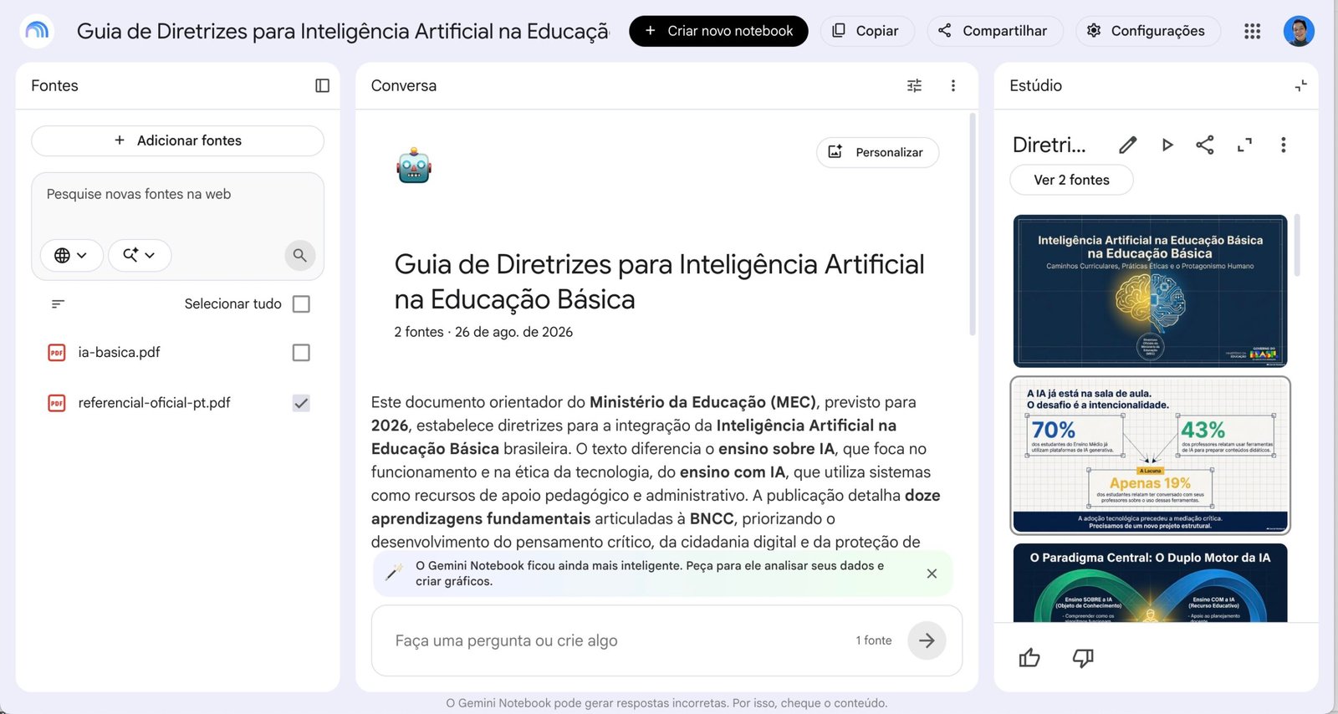Edit the presentation title with pencil icon
The image size is (1338, 714).
click(1127, 145)
